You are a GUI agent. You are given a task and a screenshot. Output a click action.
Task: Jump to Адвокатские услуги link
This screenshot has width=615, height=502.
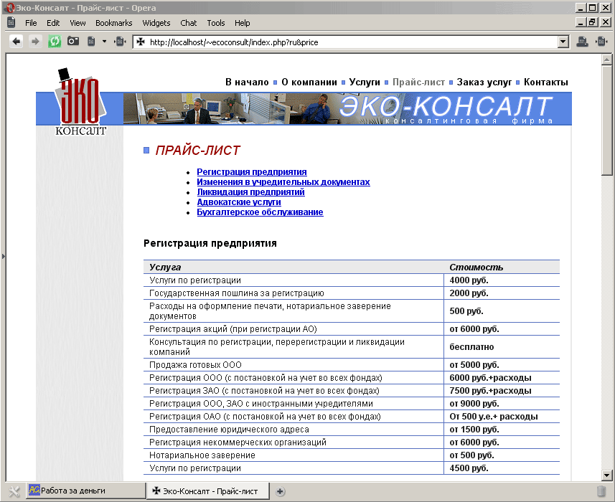click(x=239, y=202)
